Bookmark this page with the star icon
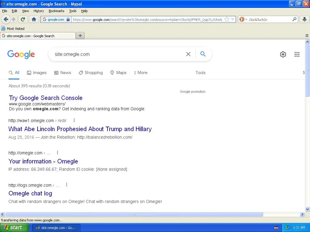The height and width of the screenshot is (232, 310). 227,19
